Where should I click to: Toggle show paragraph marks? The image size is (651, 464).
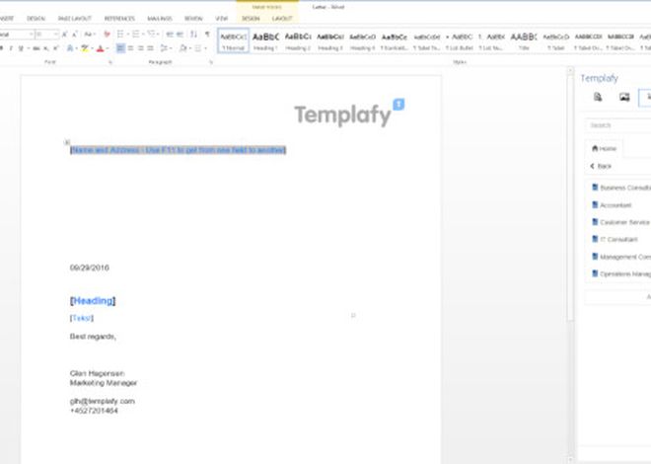pyautogui.click(x=207, y=35)
